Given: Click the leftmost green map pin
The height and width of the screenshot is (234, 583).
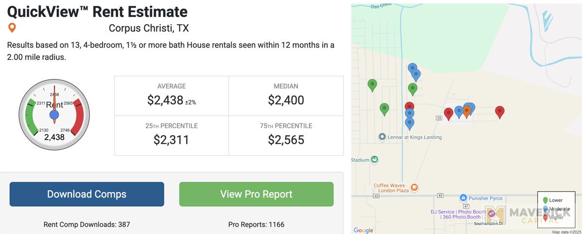Looking at the screenshot, I should point(372,86).
